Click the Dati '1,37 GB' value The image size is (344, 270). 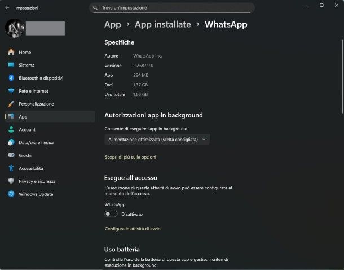tap(140, 85)
